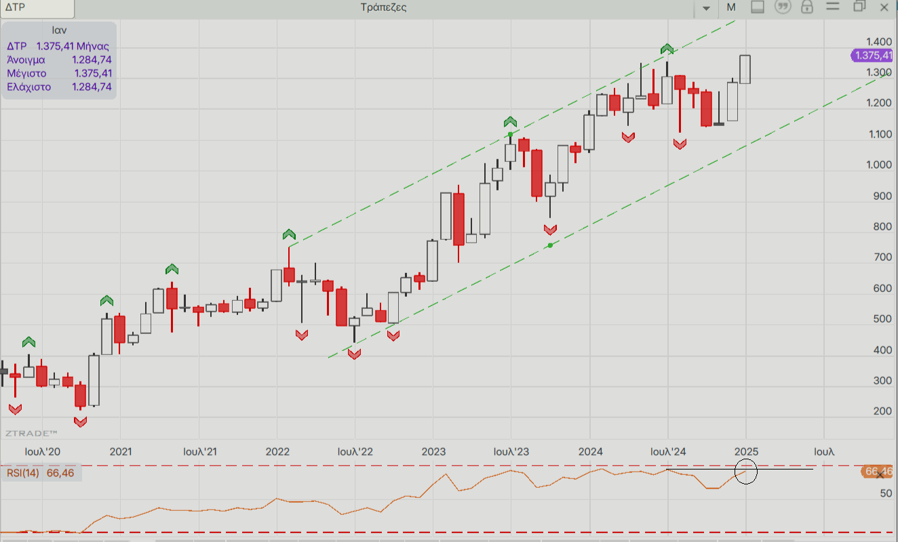The height and width of the screenshot is (542, 898).
Task: Click the latest January 2025 white candle
Action: click(745, 69)
